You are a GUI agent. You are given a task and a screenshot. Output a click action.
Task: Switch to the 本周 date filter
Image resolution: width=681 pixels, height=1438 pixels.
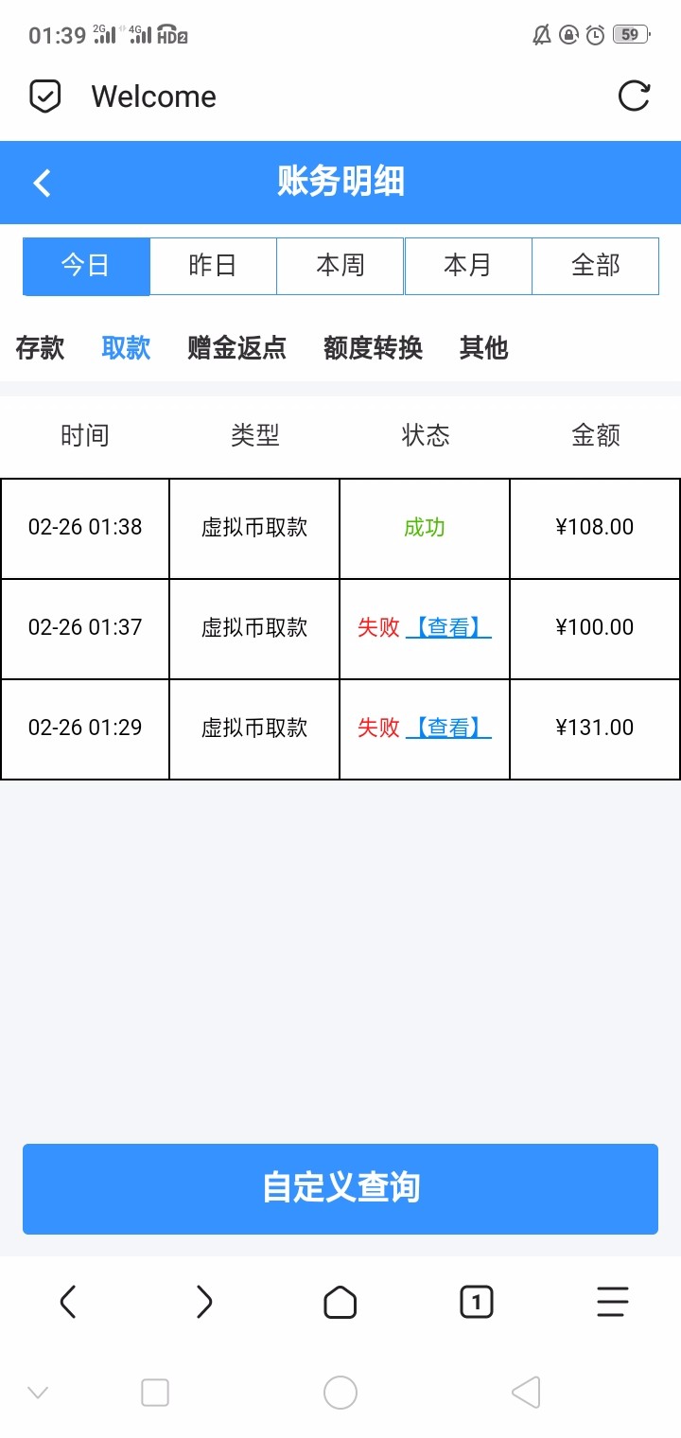(x=340, y=266)
